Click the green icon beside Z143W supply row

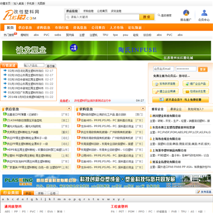tap(5, 120)
